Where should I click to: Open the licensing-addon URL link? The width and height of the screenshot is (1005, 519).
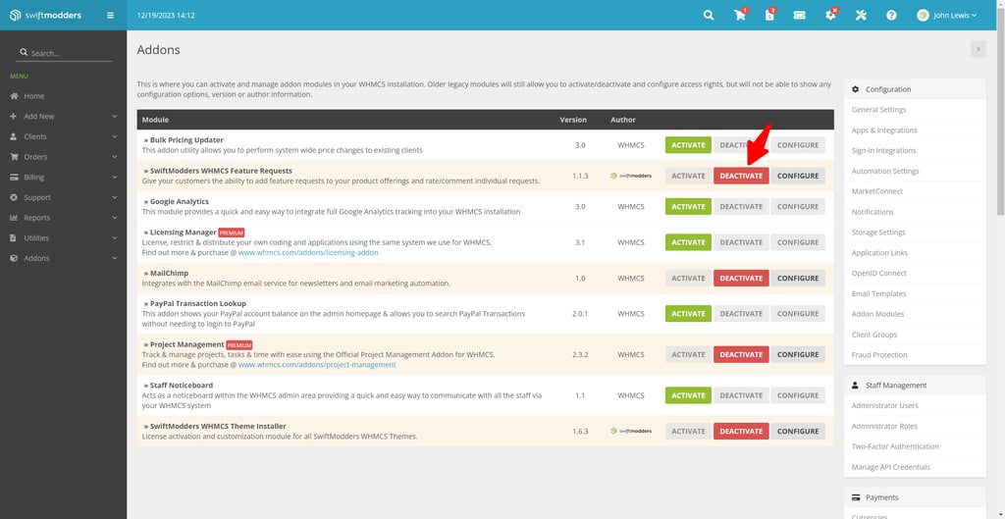coord(308,252)
